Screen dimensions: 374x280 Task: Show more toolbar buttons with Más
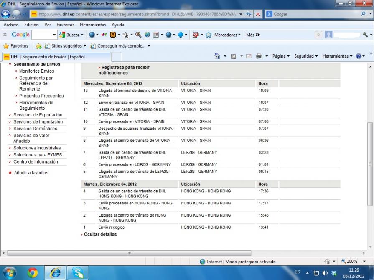pyautogui.click(x=253, y=35)
